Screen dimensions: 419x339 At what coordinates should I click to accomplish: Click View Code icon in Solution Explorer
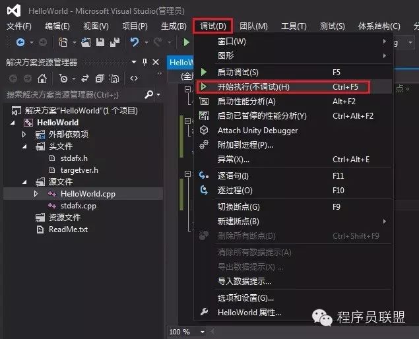click(x=134, y=78)
